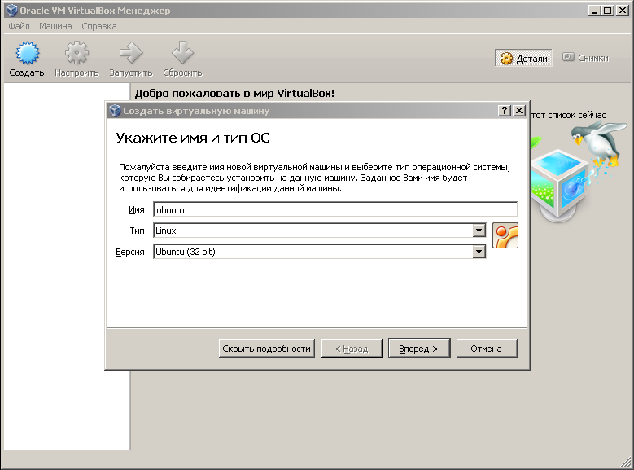The width and height of the screenshot is (634, 470).
Task: Click the Ubuntu OS type icon in dialog
Action: click(505, 235)
